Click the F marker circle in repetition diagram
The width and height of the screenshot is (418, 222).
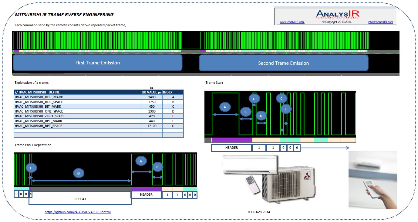(x=31, y=168)
